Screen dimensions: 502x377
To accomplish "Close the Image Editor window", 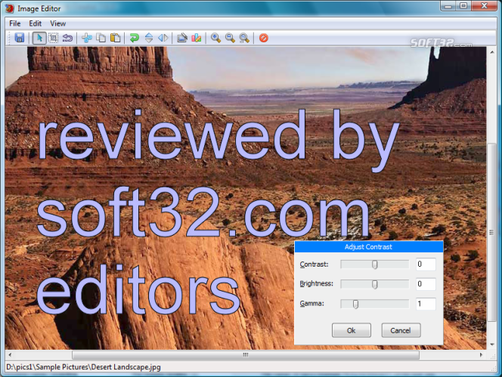I will (x=484, y=6).
